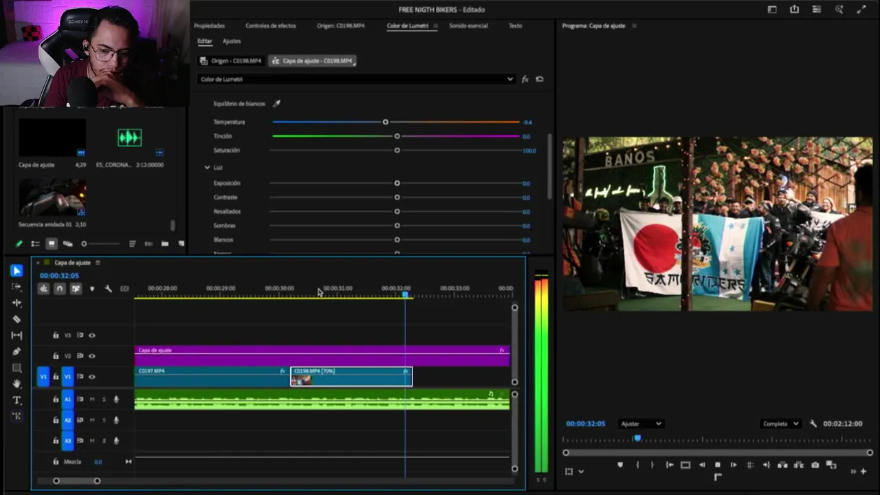Click the Temperatura slider handle
The width and height of the screenshot is (880, 495).
(385, 122)
